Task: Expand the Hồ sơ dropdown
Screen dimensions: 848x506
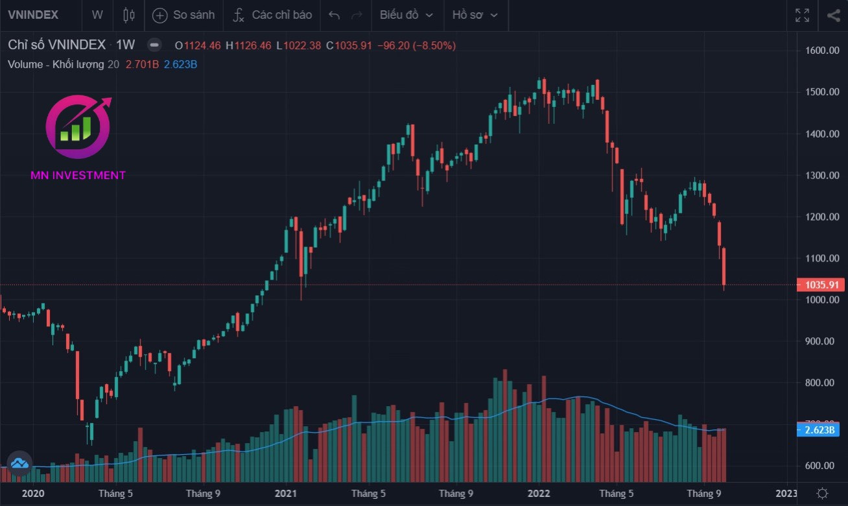Action: (475, 15)
